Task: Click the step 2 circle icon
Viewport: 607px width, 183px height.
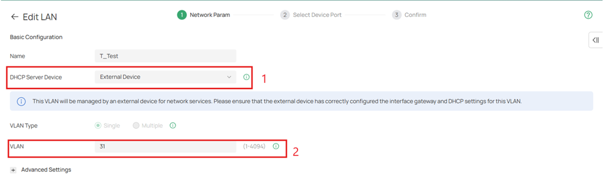Action: (x=285, y=15)
